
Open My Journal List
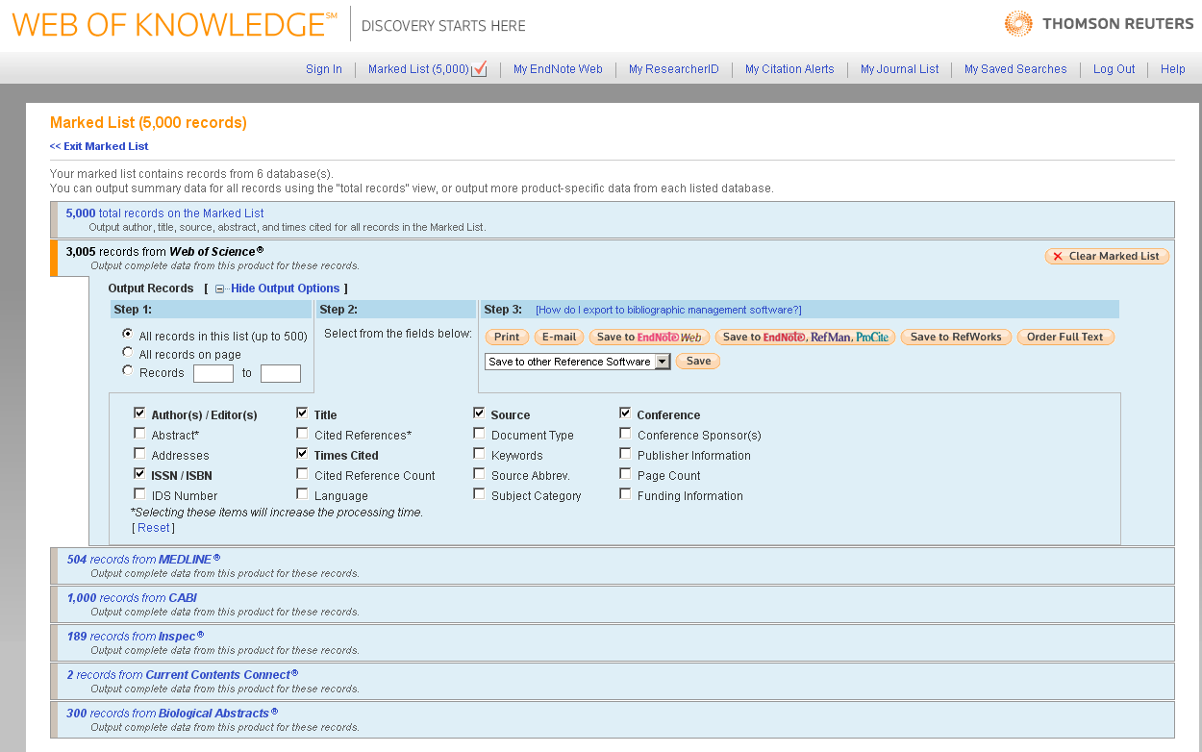point(900,69)
